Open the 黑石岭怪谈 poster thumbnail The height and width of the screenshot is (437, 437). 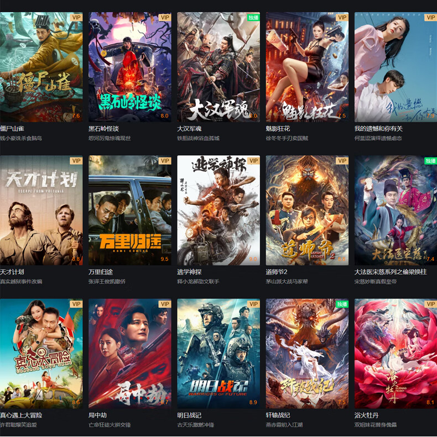tap(130, 67)
